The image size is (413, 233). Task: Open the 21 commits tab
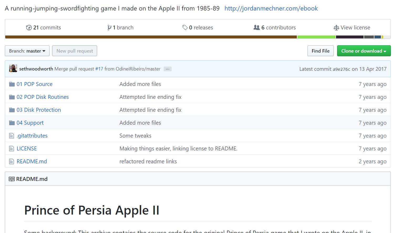[43, 28]
